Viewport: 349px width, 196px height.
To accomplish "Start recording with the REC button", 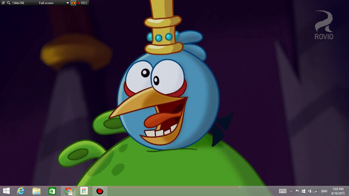I will [82, 3].
